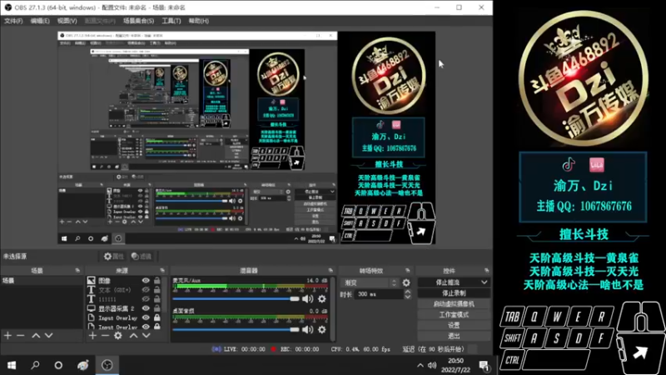The image size is (666, 375).
Task: Click the 滤镜 filters button above docks
Action: click(x=142, y=257)
